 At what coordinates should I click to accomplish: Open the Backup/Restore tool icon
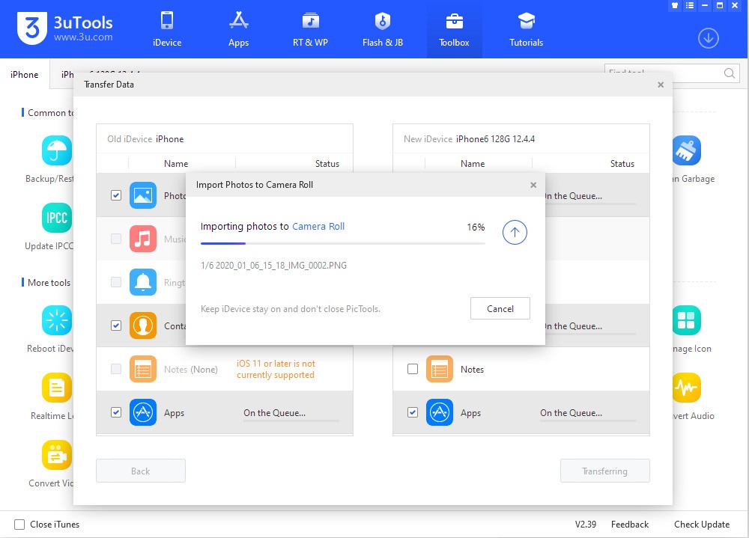(x=57, y=150)
